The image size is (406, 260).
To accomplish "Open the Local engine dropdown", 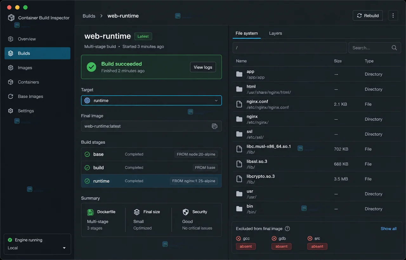I will pos(37,248).
